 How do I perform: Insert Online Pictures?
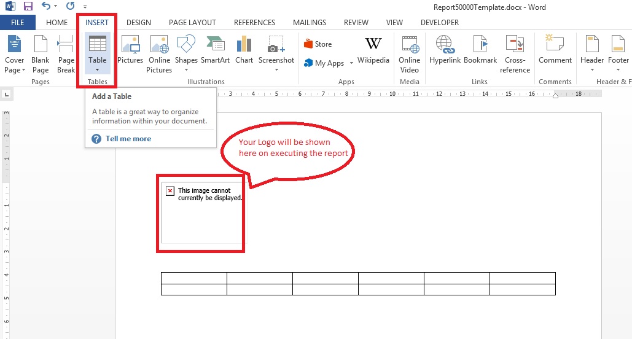(x=159, y=54)
